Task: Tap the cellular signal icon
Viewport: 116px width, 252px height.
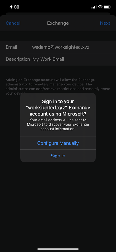Action: coord(94,7)
